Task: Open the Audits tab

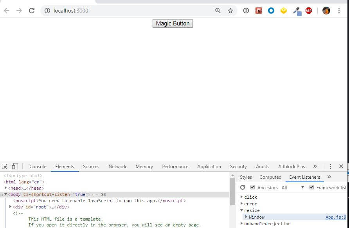Action: tap(263, 166)
